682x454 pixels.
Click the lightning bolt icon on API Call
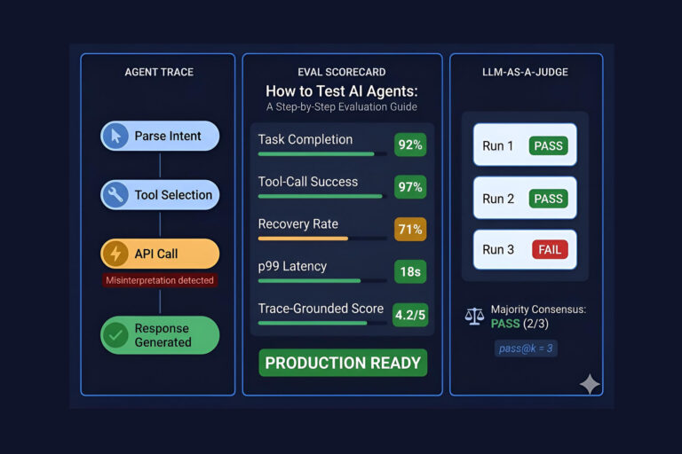(115, 254)
